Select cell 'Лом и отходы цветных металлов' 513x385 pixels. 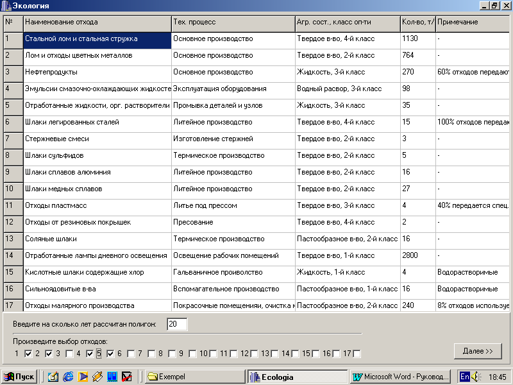97,57
